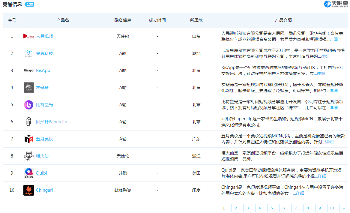Open the Quibi product link
The width and height of the screenshot is (350, 213).
[x=41, y=173]
